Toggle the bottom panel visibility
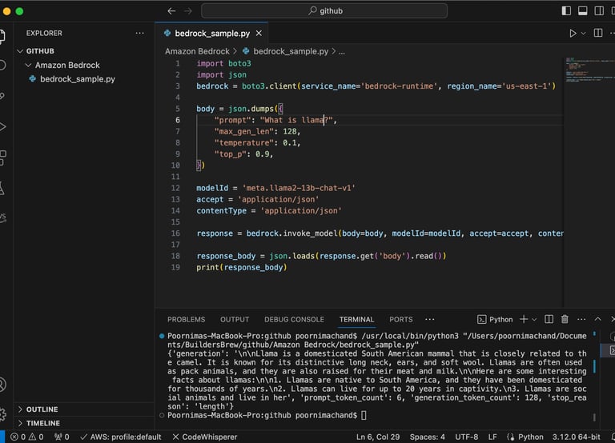This screenshot has height=443, width=615. tap(585, 11)
